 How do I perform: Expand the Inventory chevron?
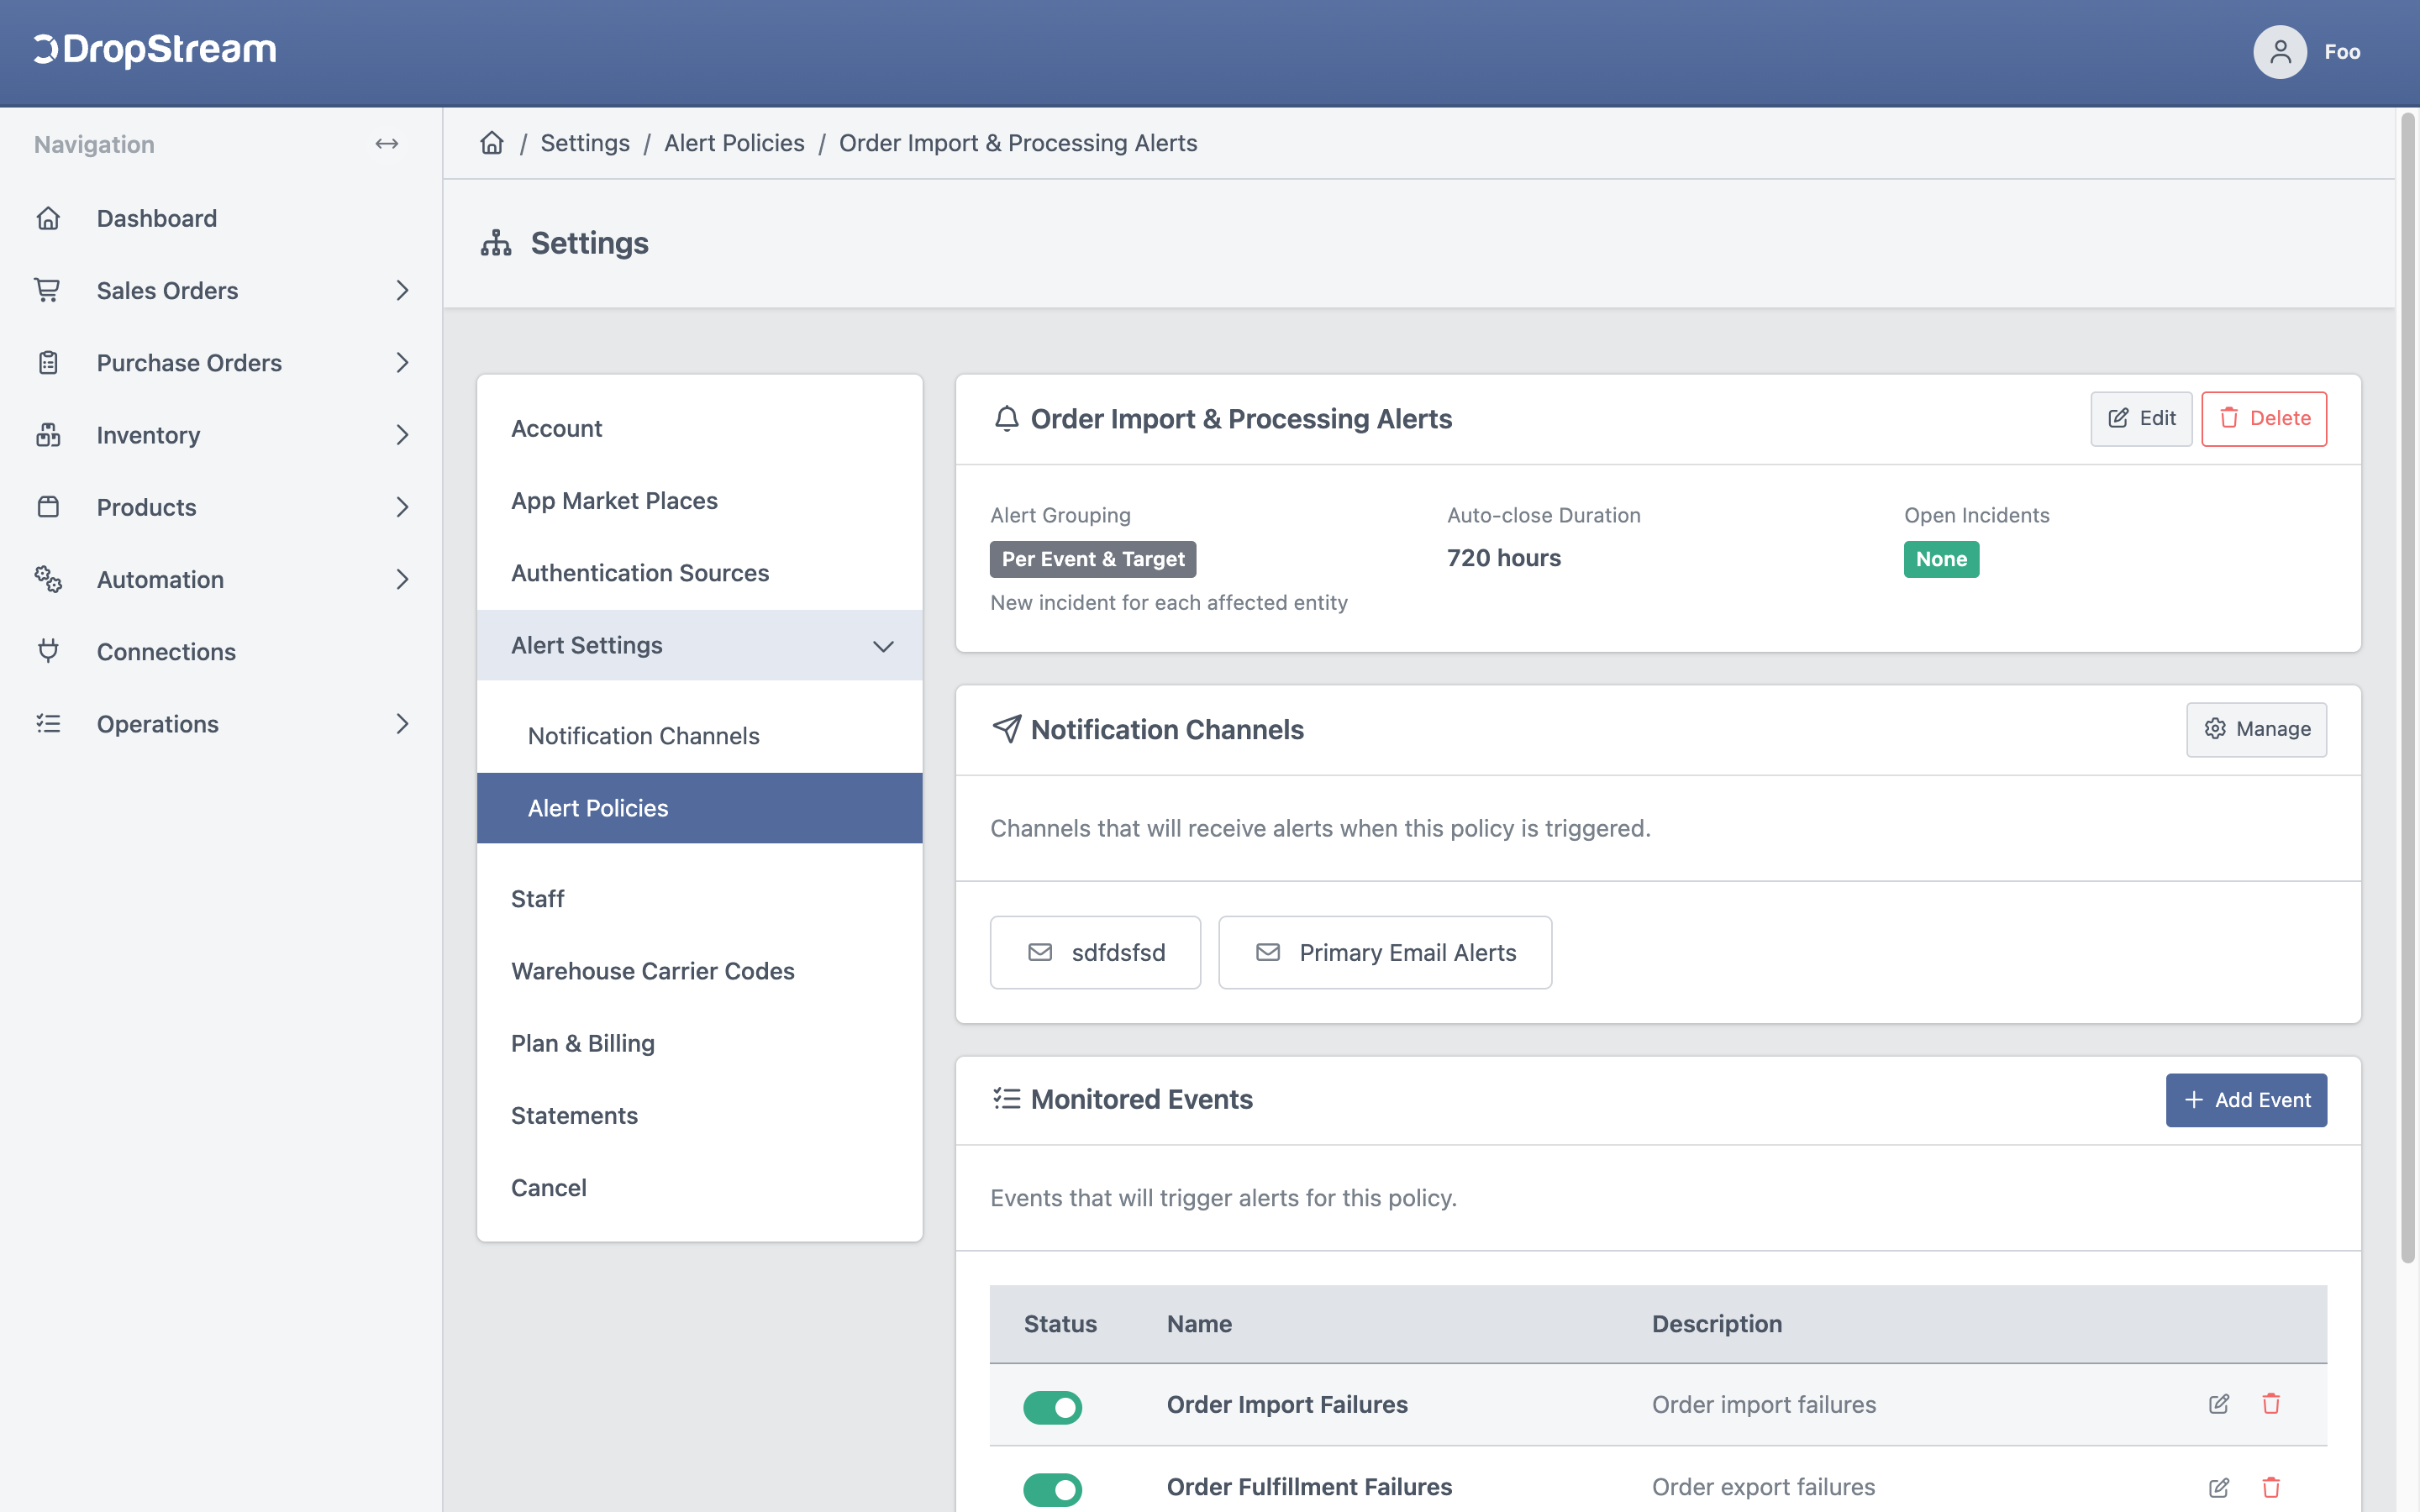[x=402, y=435]
